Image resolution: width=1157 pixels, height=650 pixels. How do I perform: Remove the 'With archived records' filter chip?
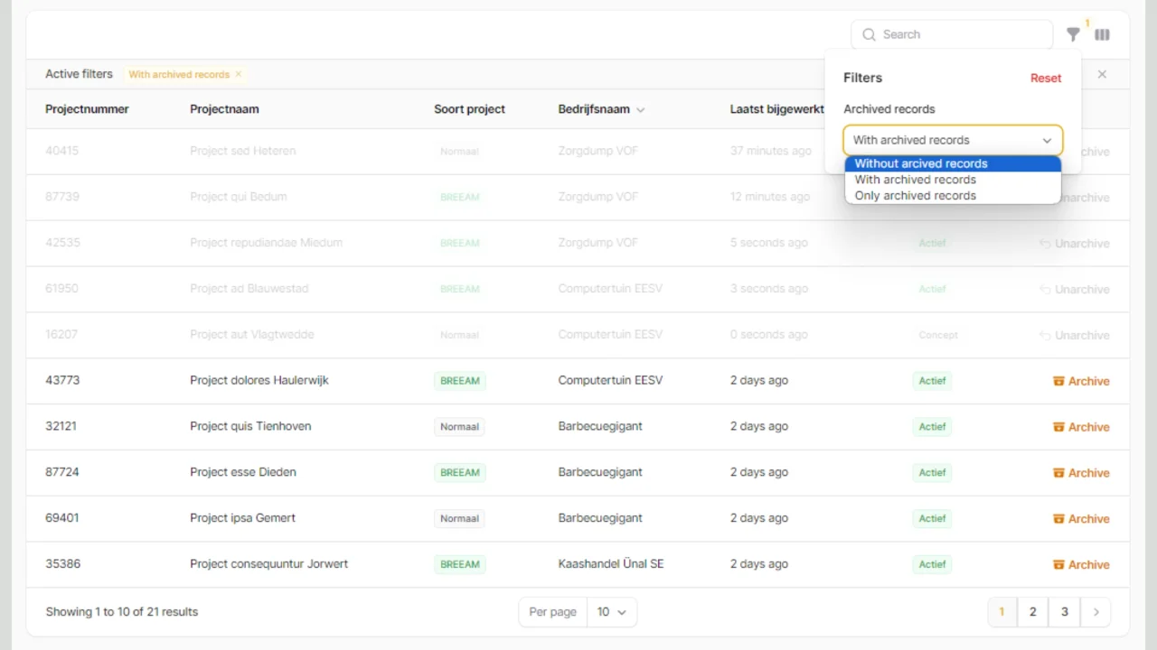pyautogui.click(x=238, y=74)
